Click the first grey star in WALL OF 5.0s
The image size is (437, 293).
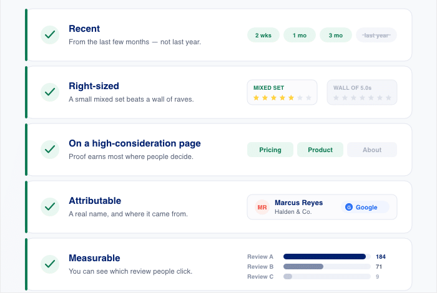[336, 98]
